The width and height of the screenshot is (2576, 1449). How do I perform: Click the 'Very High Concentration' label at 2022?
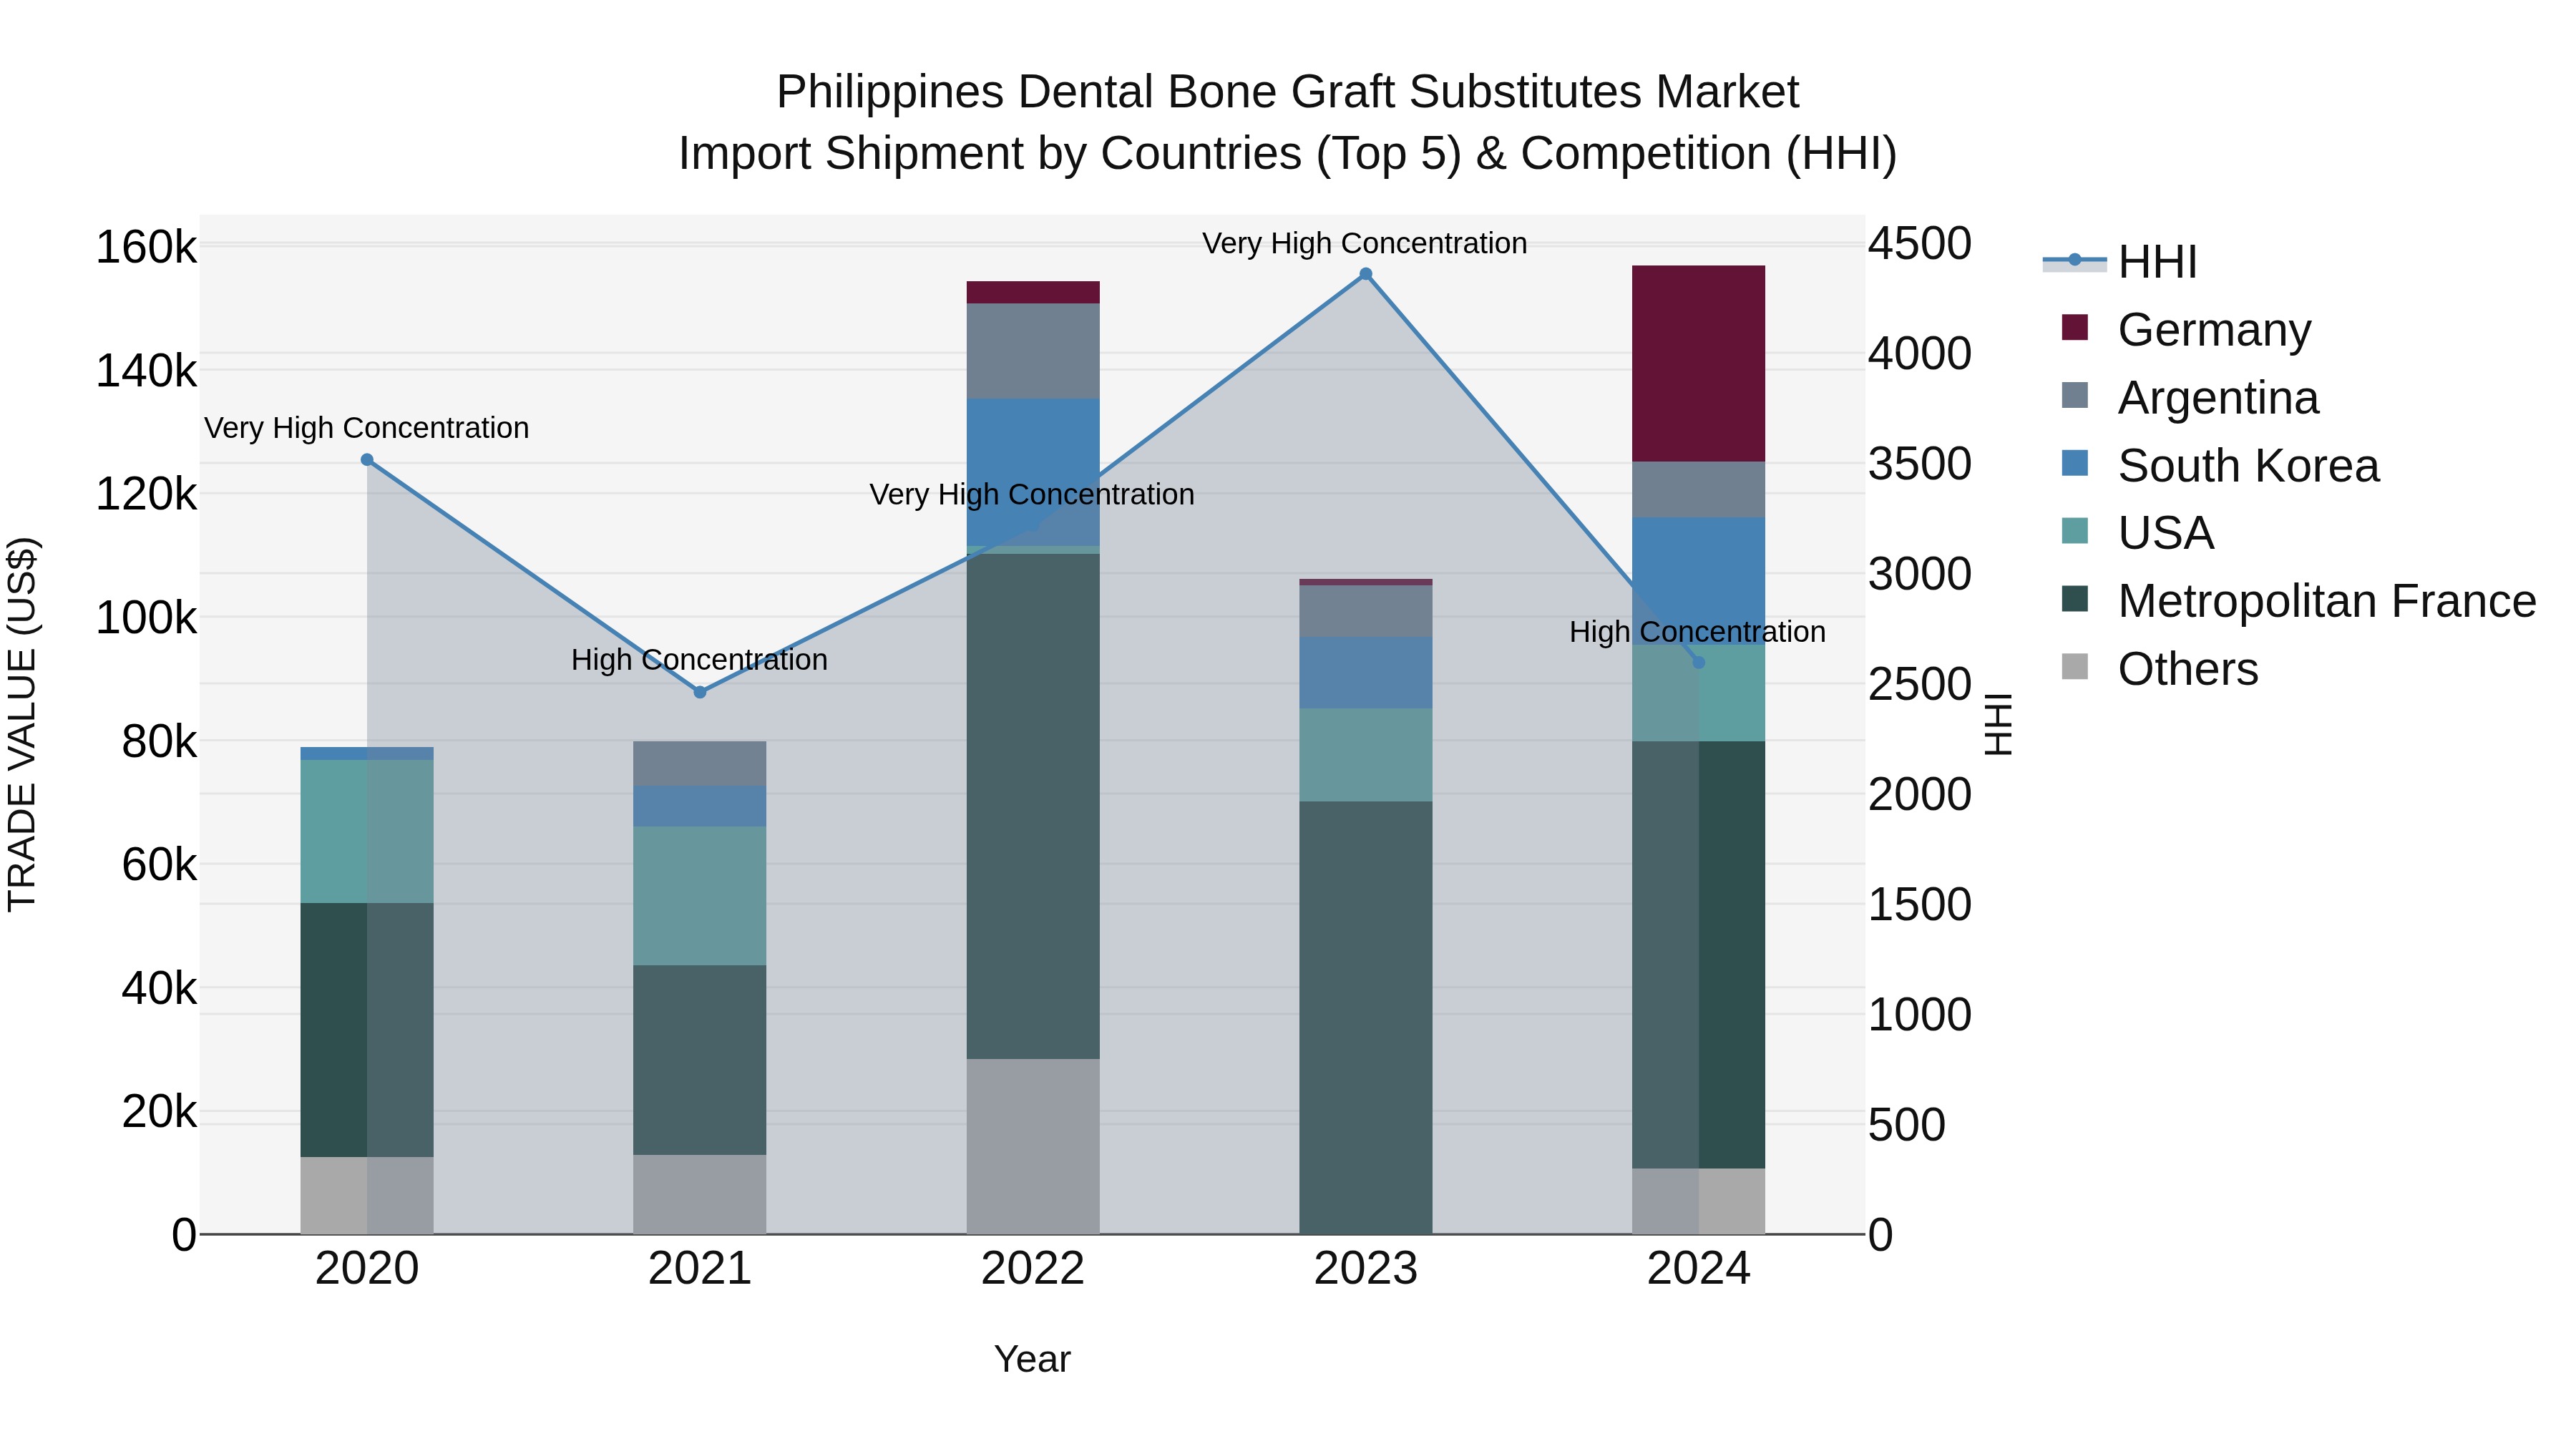pos(1032,494)
